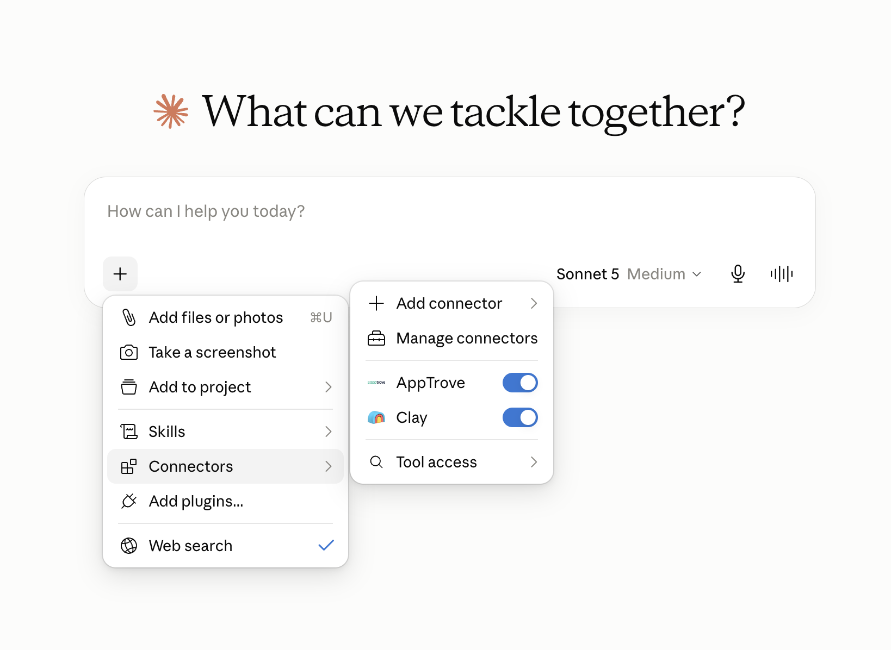
Task: Open the Sonnet 5 Medium model dropdown
Action: [629, 274]
